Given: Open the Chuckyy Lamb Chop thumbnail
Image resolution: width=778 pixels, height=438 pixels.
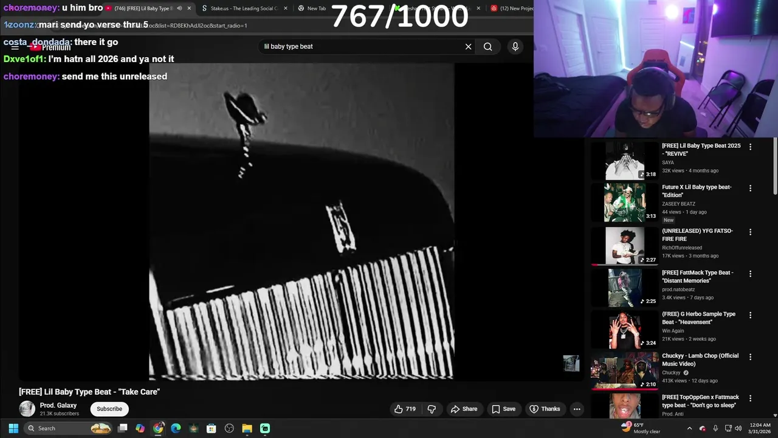Looking at the screenshot, I should [624, 371].
